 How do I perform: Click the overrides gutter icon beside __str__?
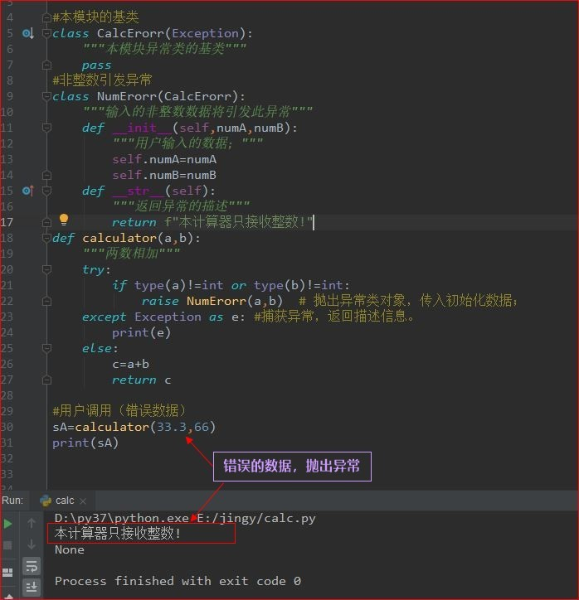(x=27, y=191)
